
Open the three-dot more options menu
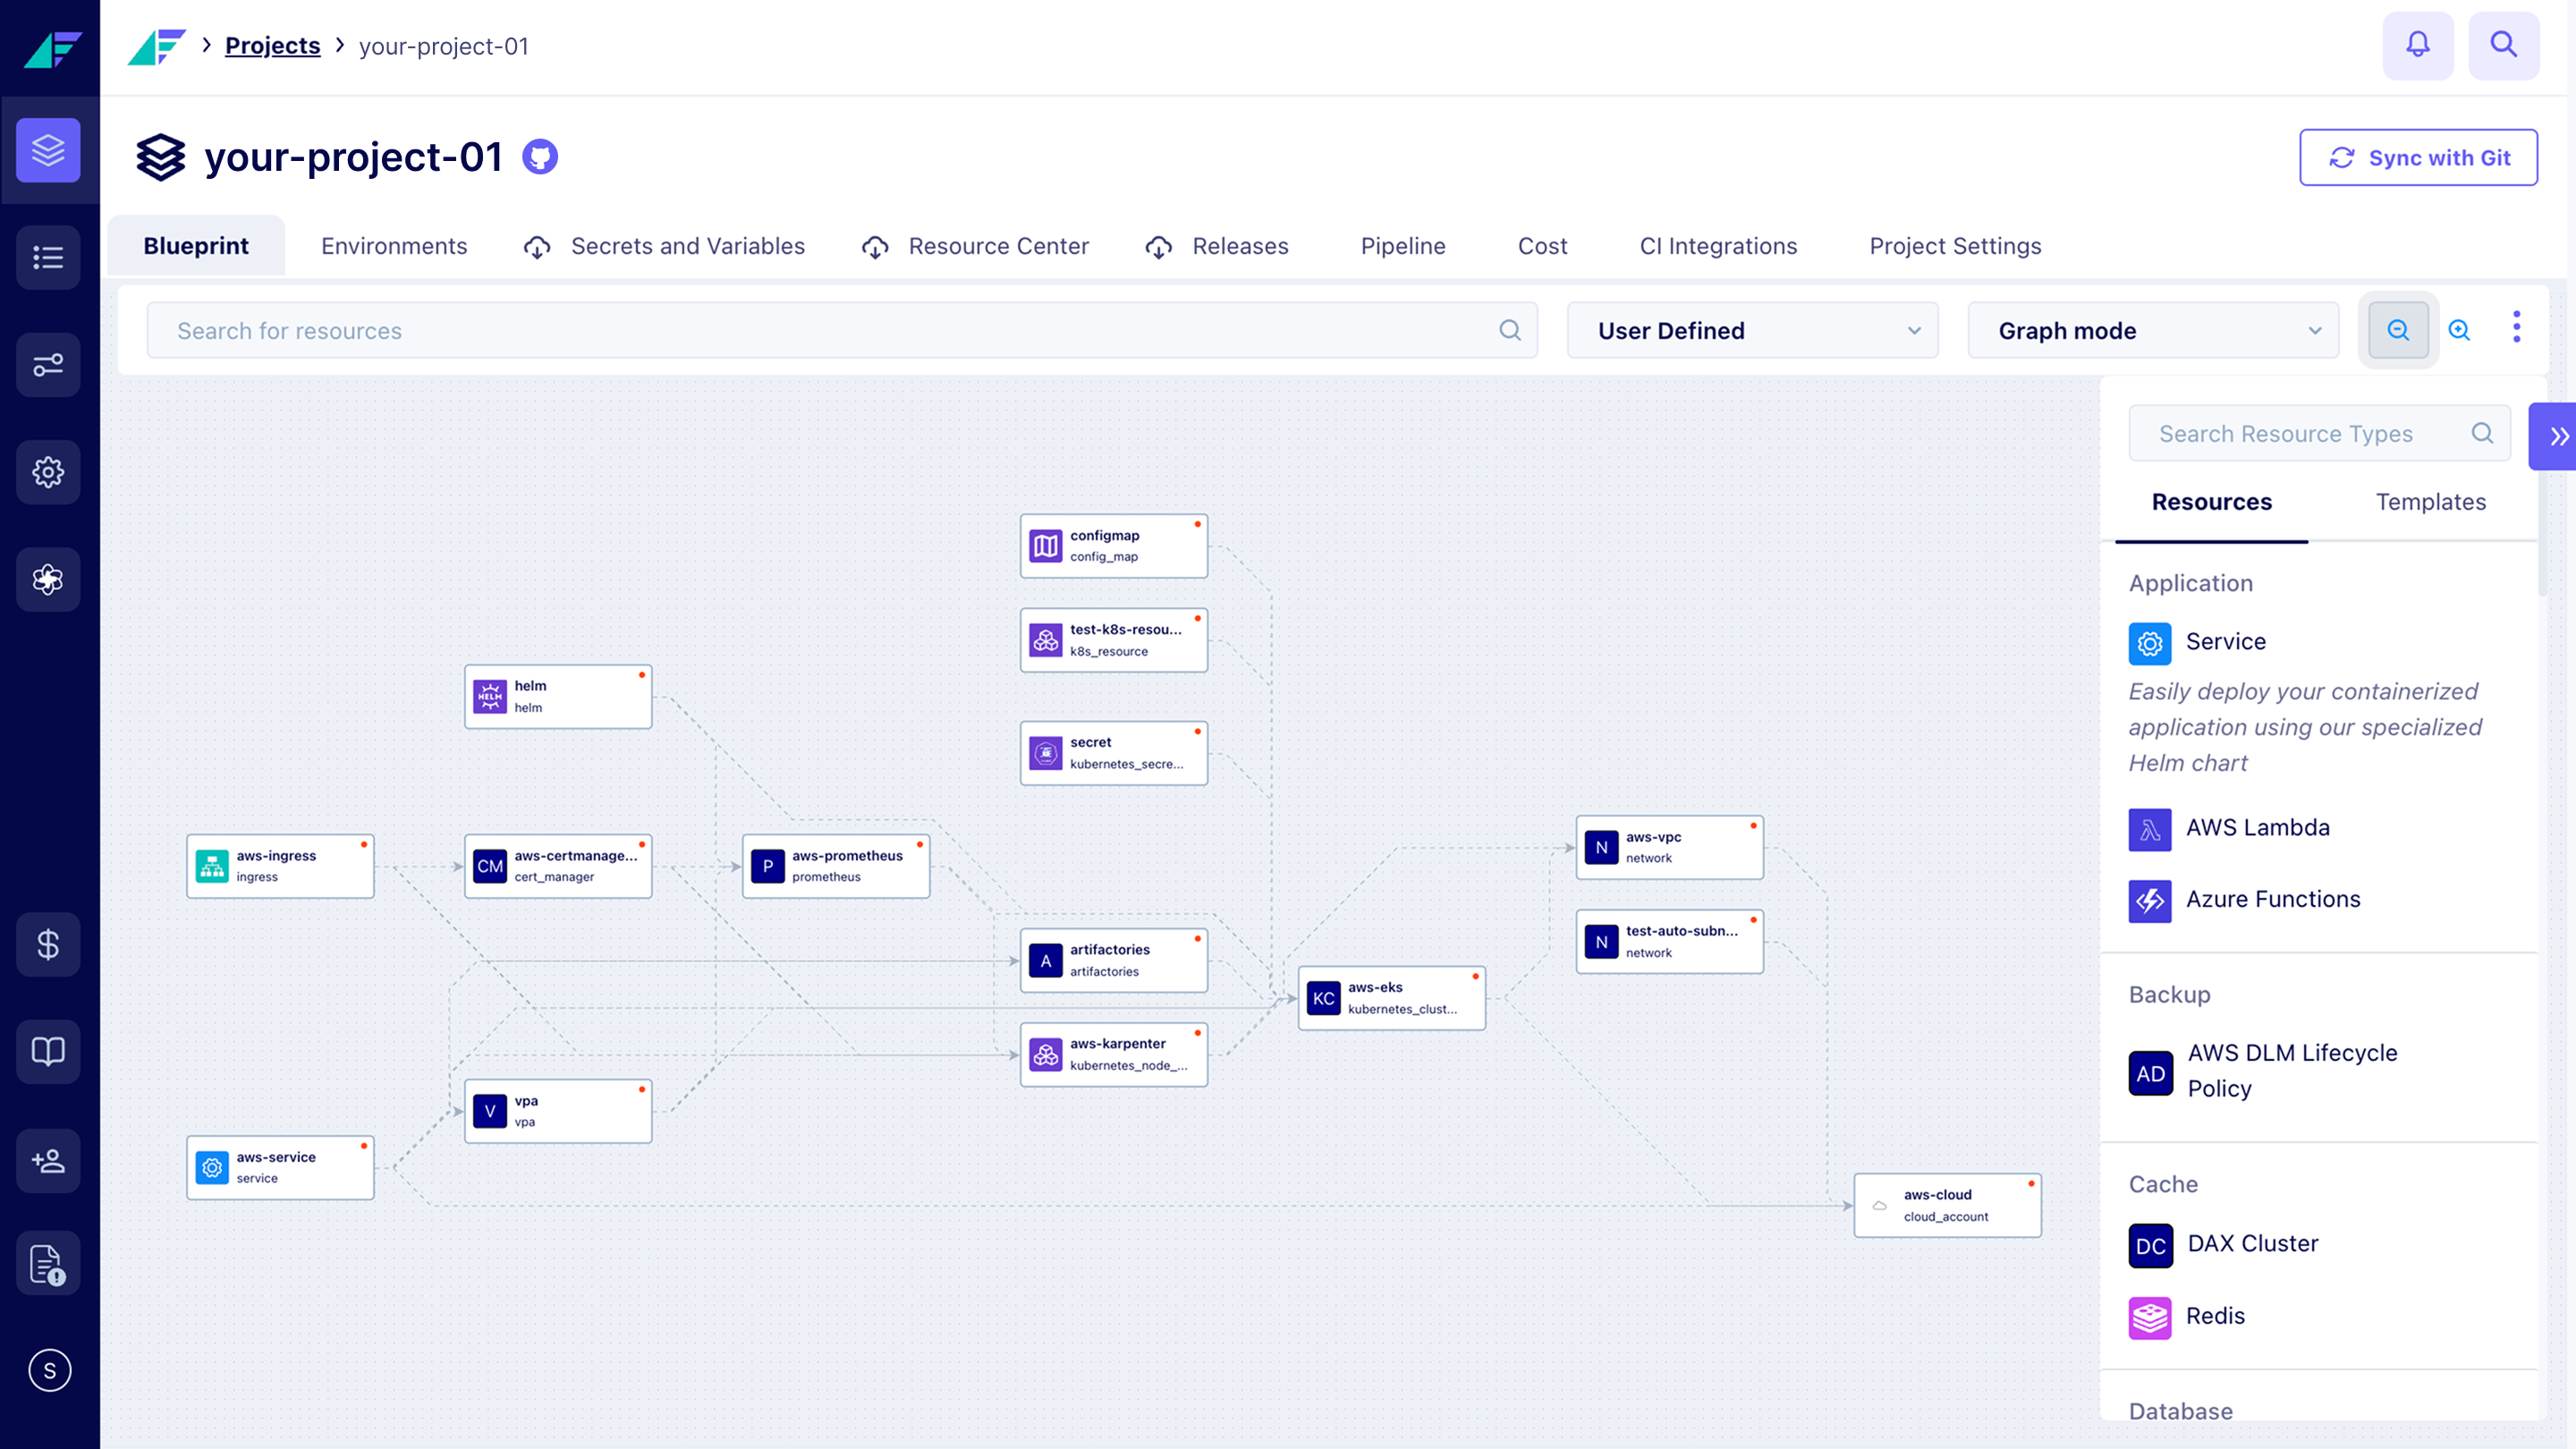2516,327
